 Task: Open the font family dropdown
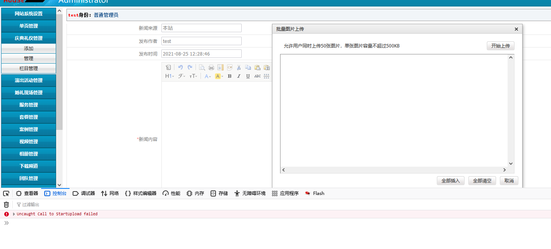(x=182, y=76)
